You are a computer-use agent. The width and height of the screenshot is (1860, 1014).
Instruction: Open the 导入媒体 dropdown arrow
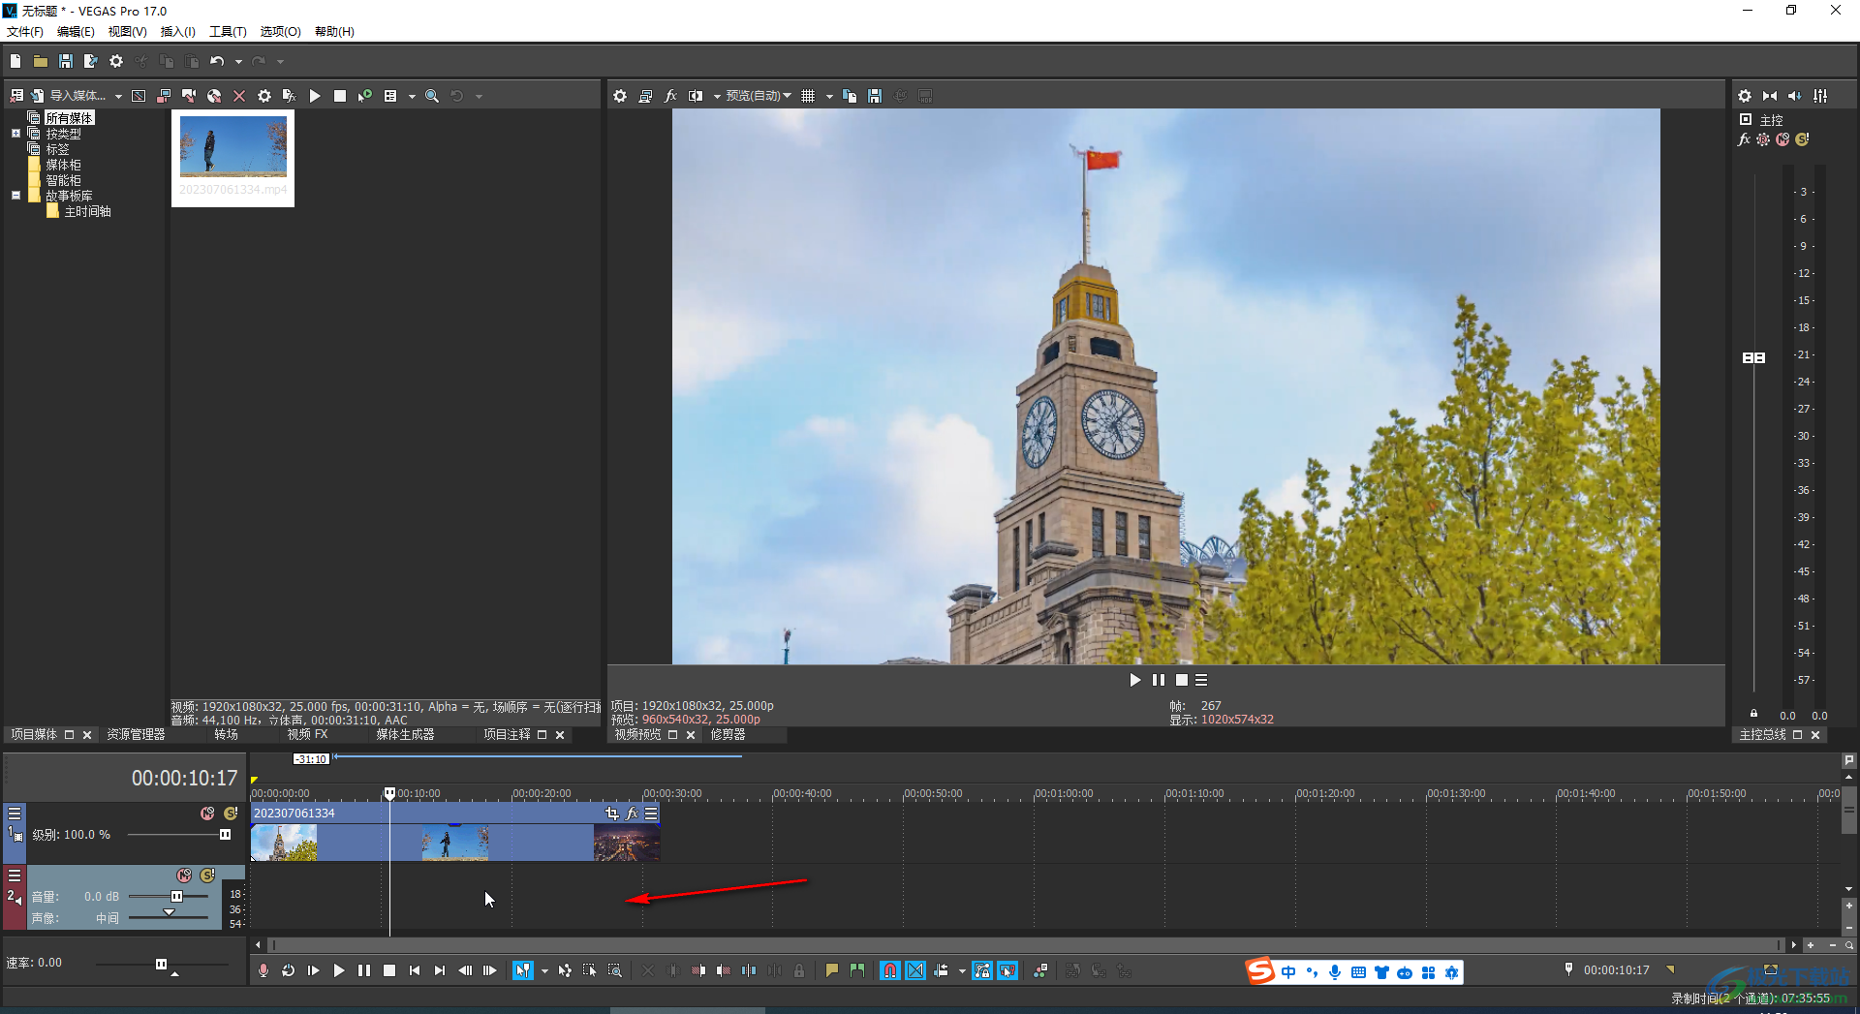118,96
